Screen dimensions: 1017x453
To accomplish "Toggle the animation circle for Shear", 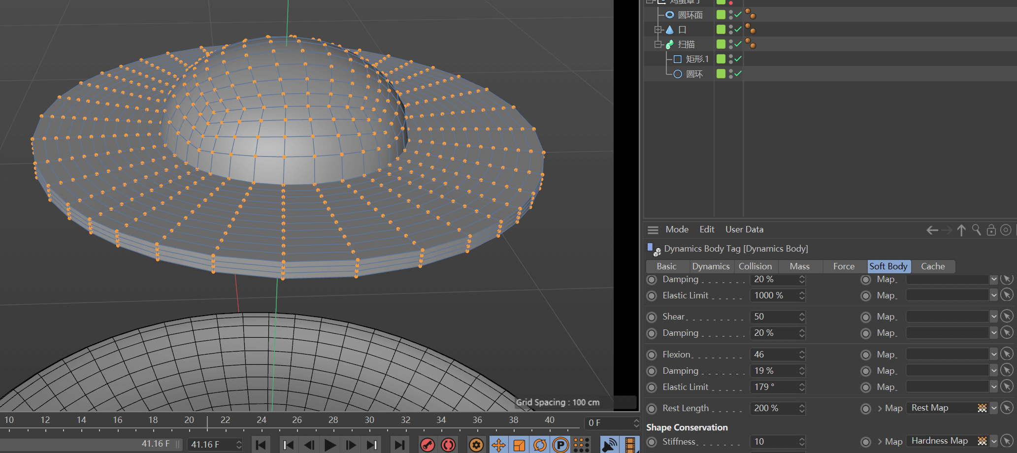I will tap(652, 317).
